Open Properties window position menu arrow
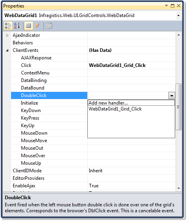This screenshot has height=221, width=187. tap(166, 6)
